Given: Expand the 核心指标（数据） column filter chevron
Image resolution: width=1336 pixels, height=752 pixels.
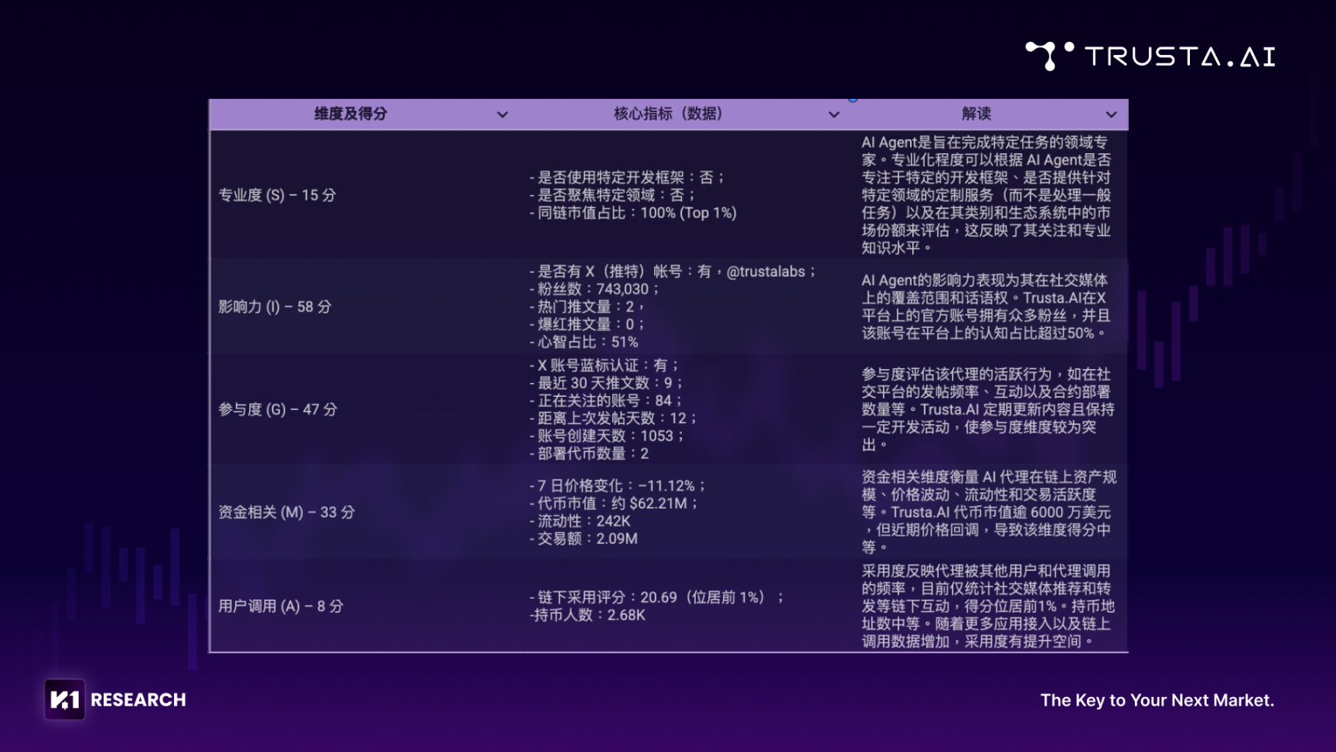Looking at the screenshot, I should [833, 115].
